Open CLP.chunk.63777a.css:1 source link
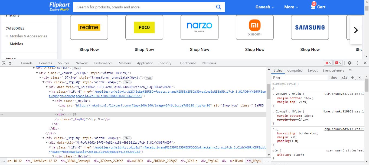 click(344, 94)
